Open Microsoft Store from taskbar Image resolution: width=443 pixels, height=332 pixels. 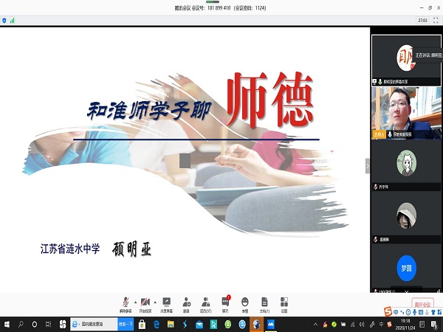(x=142, y=324)
